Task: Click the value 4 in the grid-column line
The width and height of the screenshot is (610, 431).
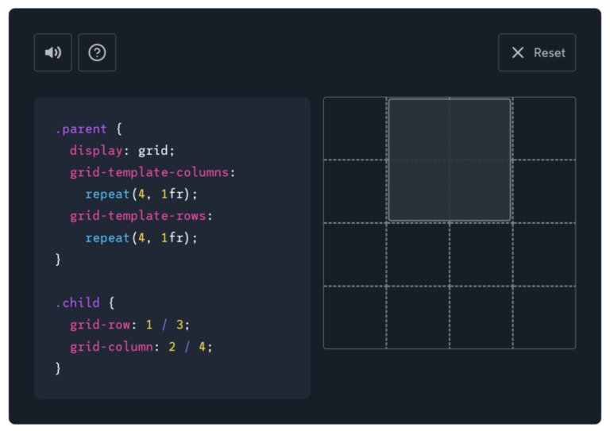Action: click(x=203, y=346)
